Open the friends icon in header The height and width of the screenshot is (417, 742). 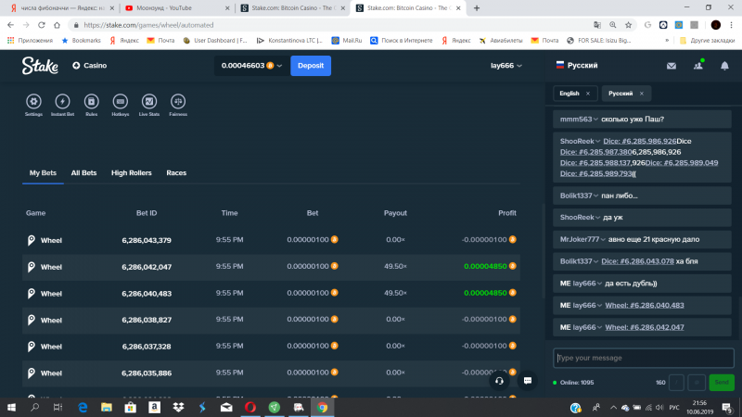(x=698, y=66)
